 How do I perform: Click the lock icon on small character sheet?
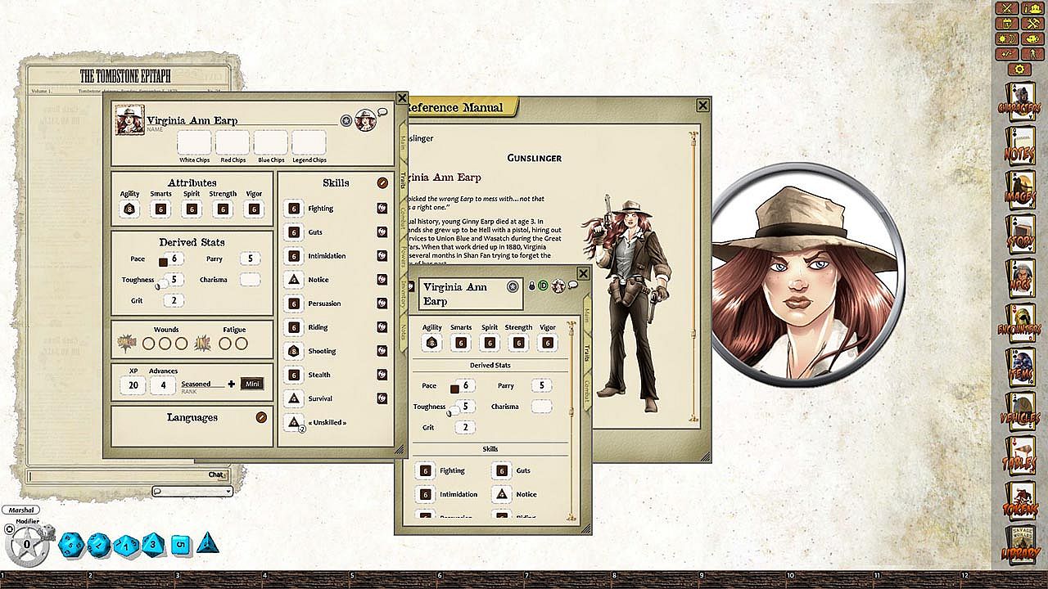click(531, 286)
